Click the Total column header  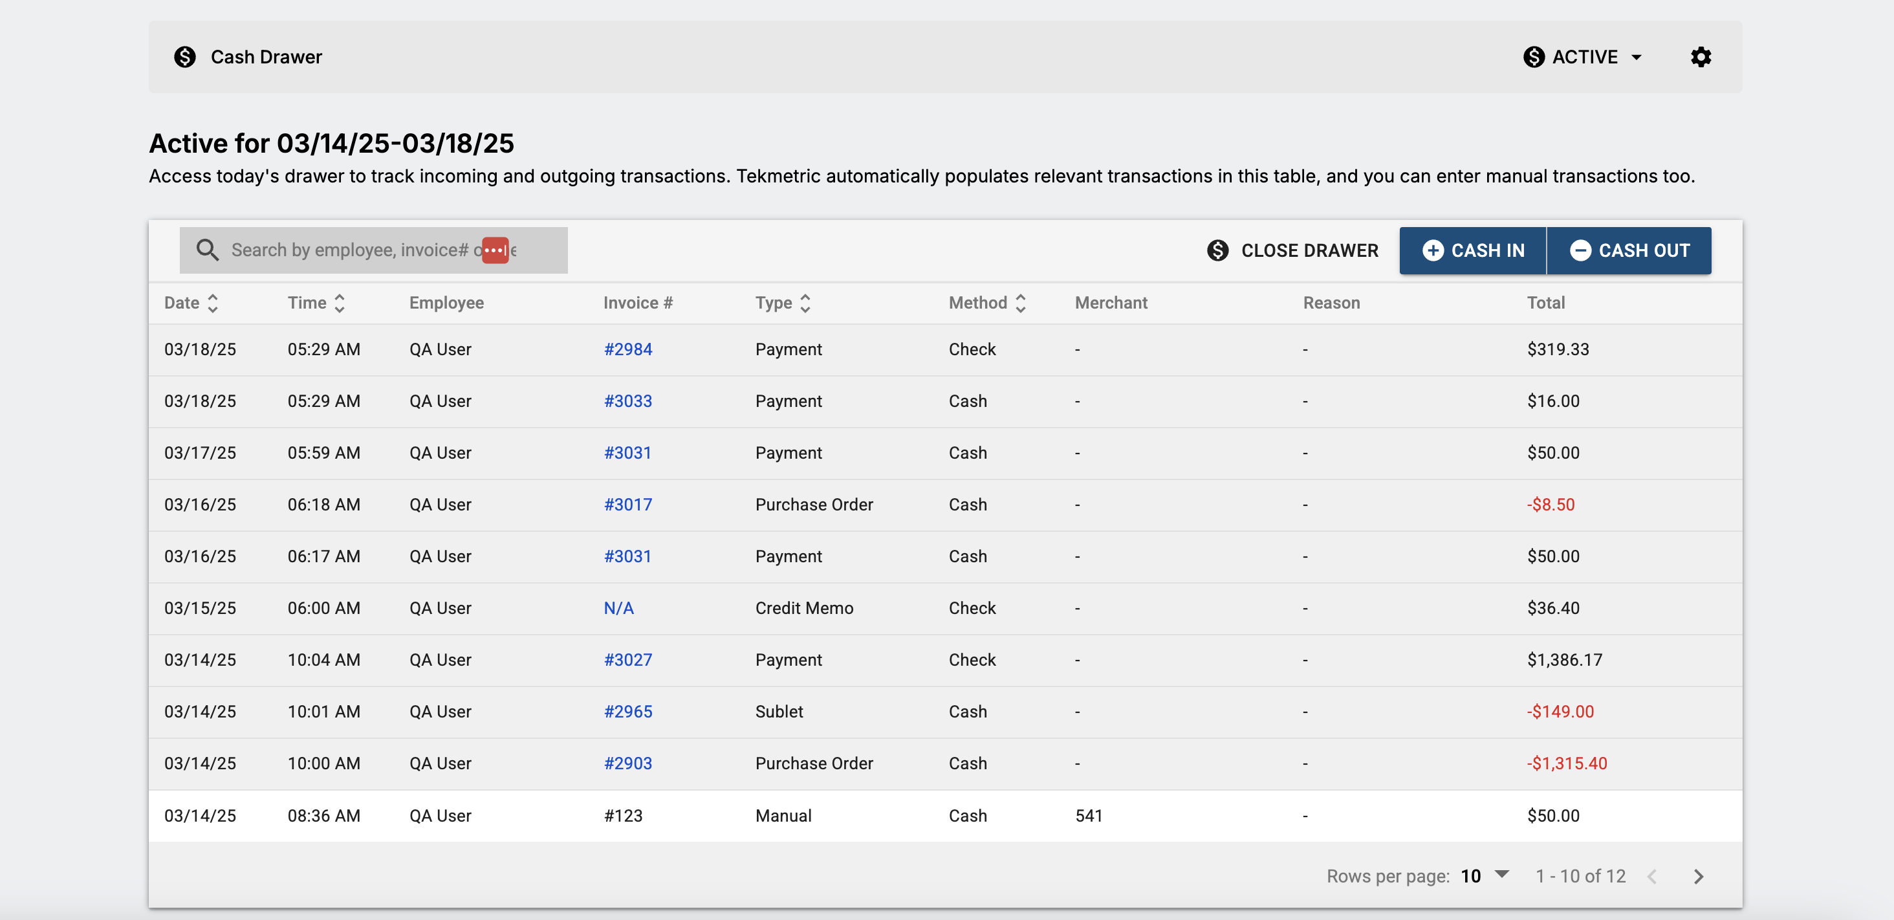pos(1545,303)
